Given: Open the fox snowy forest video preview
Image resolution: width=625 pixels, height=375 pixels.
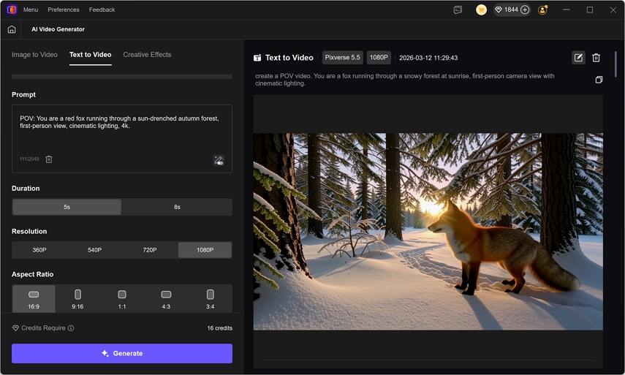Looking at the screenshot, I should (428, 232).
